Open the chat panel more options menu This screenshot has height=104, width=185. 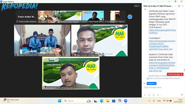pos(175,6)
